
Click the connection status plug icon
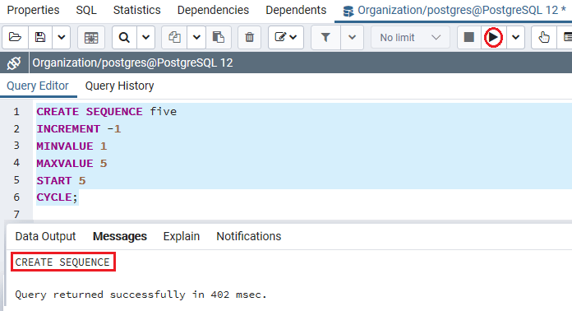14,63
